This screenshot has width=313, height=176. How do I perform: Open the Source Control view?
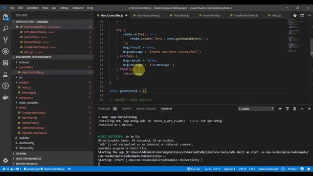[5, 40]
